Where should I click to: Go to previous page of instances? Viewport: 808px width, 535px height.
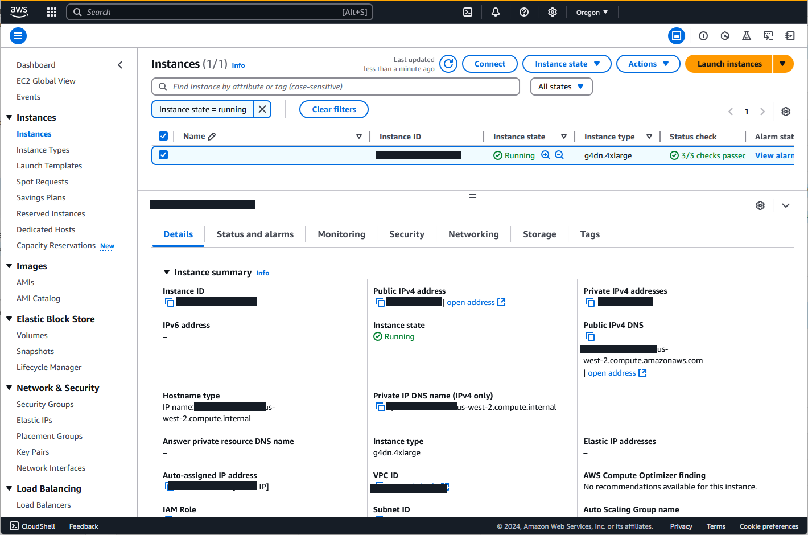tap(731, 112)
